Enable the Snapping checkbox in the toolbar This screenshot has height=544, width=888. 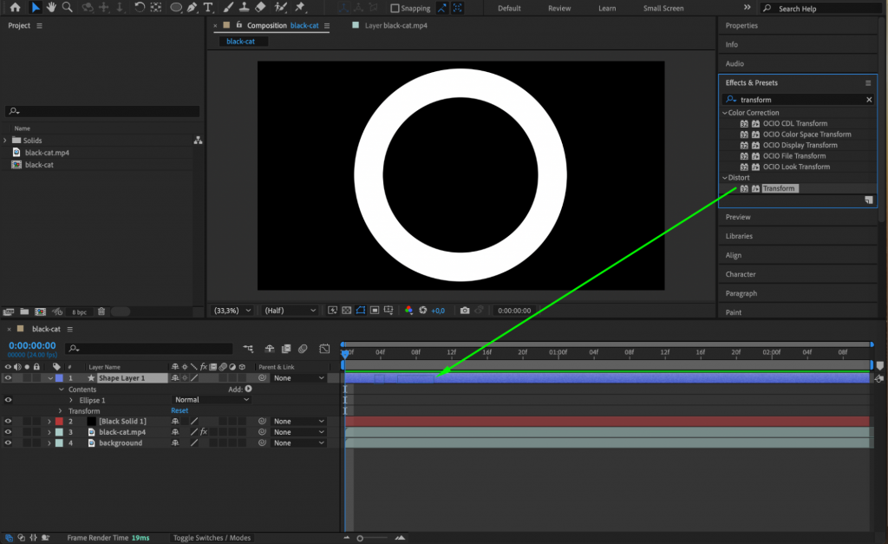(x=395, y=8)
